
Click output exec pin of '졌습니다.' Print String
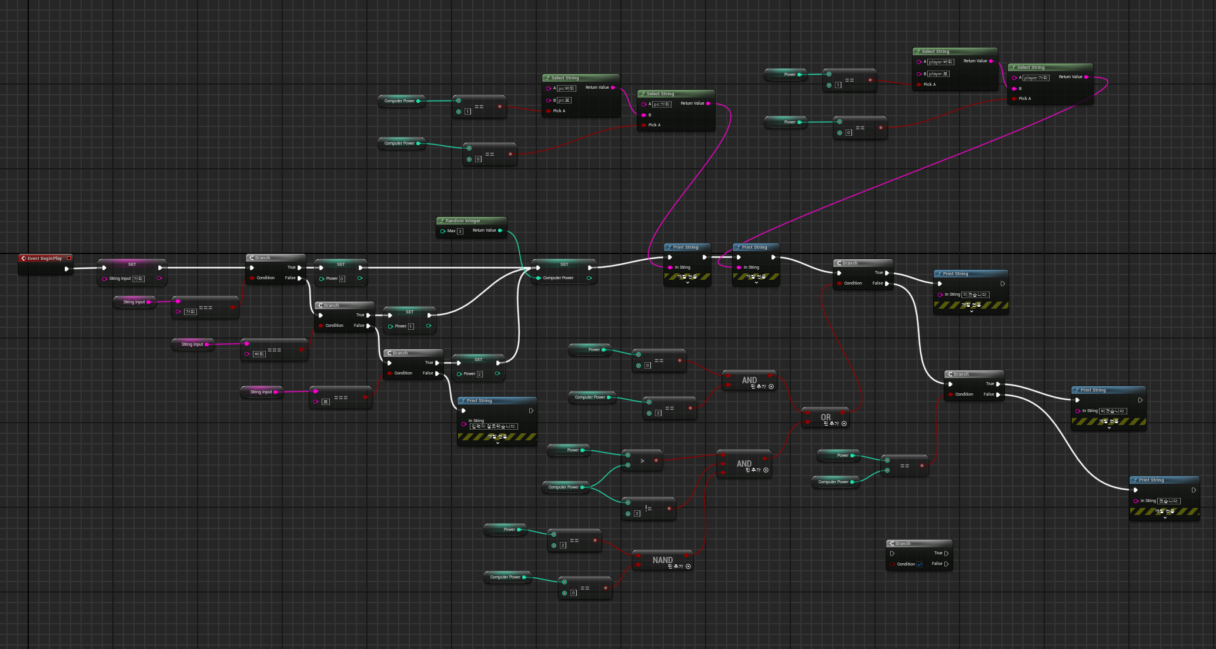click(1194, 490)
